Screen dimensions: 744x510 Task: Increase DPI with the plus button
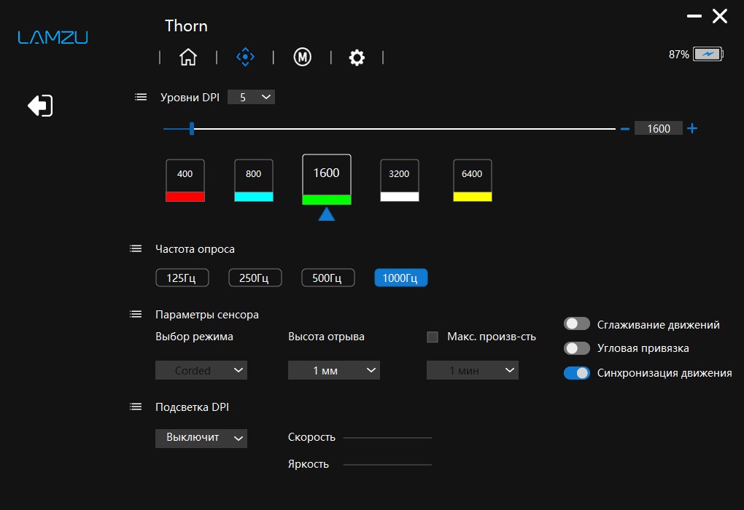pos(692,128)
